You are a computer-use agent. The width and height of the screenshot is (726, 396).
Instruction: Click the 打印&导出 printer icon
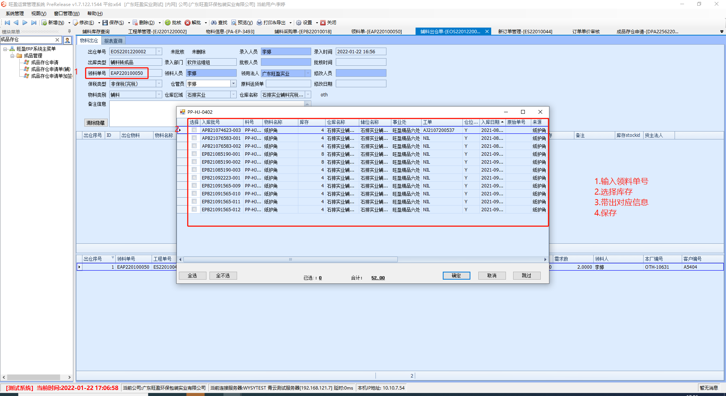pyautogui.click(x=259, y=23)
